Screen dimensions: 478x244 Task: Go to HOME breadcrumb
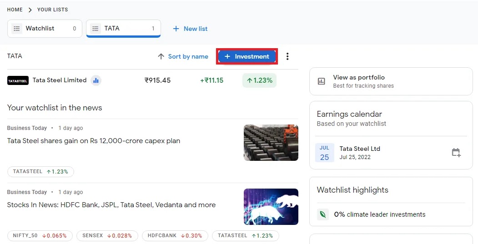[15, 10]
